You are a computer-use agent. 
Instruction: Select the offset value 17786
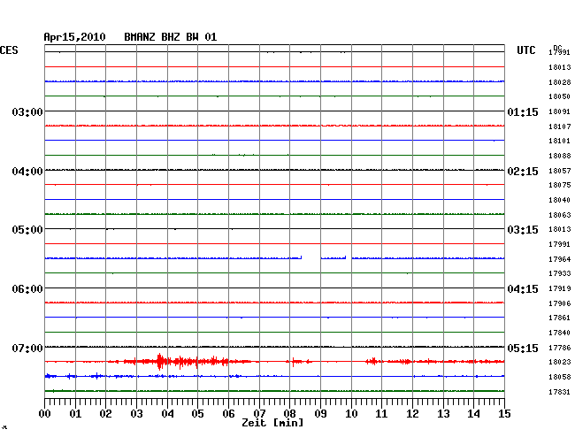pos(560,348)
